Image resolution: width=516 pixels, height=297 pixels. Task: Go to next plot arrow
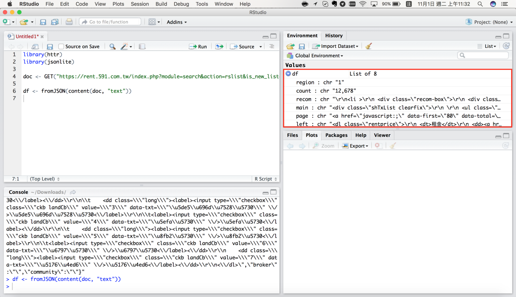coord(302,146)
